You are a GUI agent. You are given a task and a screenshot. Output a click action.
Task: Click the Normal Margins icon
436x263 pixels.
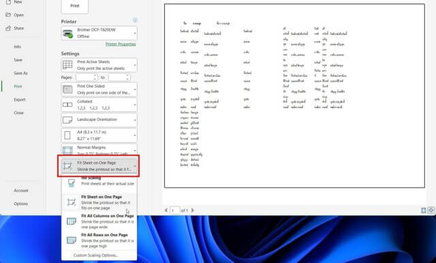pos(67,150)
